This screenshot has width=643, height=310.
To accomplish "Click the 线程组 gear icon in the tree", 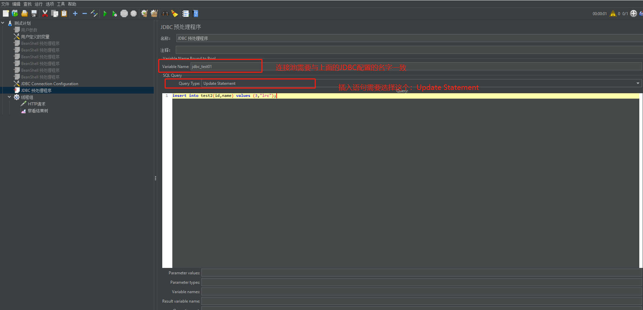I will coord(17,97).
